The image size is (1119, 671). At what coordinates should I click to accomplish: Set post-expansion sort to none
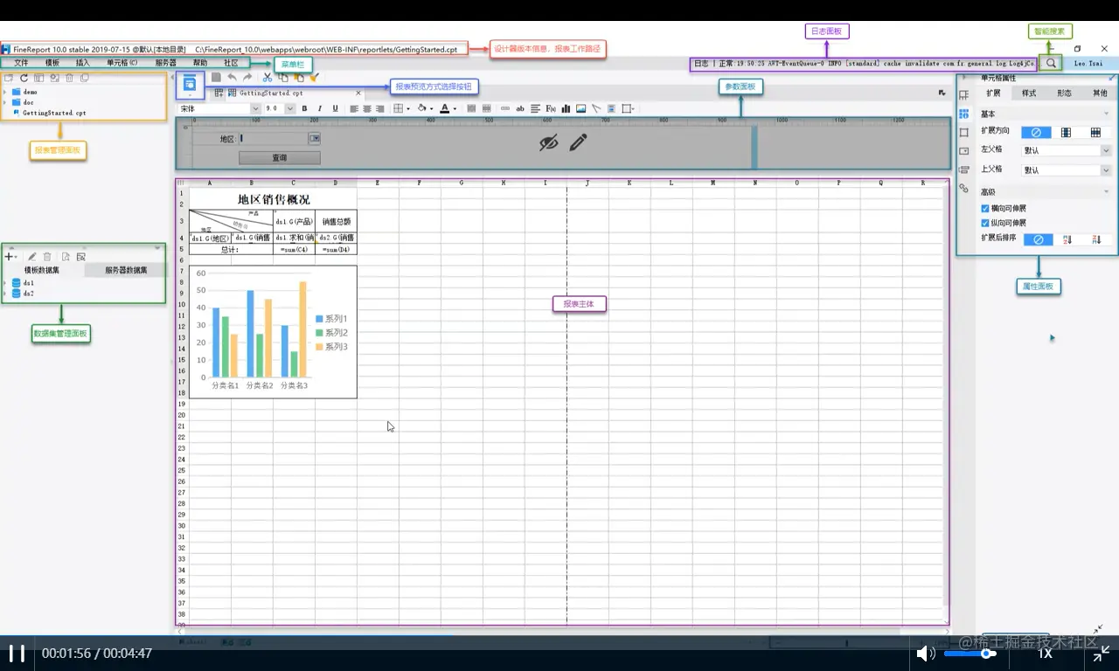1039,239
